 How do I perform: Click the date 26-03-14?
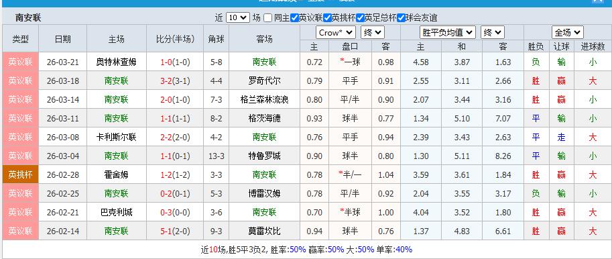click(63, 99)
